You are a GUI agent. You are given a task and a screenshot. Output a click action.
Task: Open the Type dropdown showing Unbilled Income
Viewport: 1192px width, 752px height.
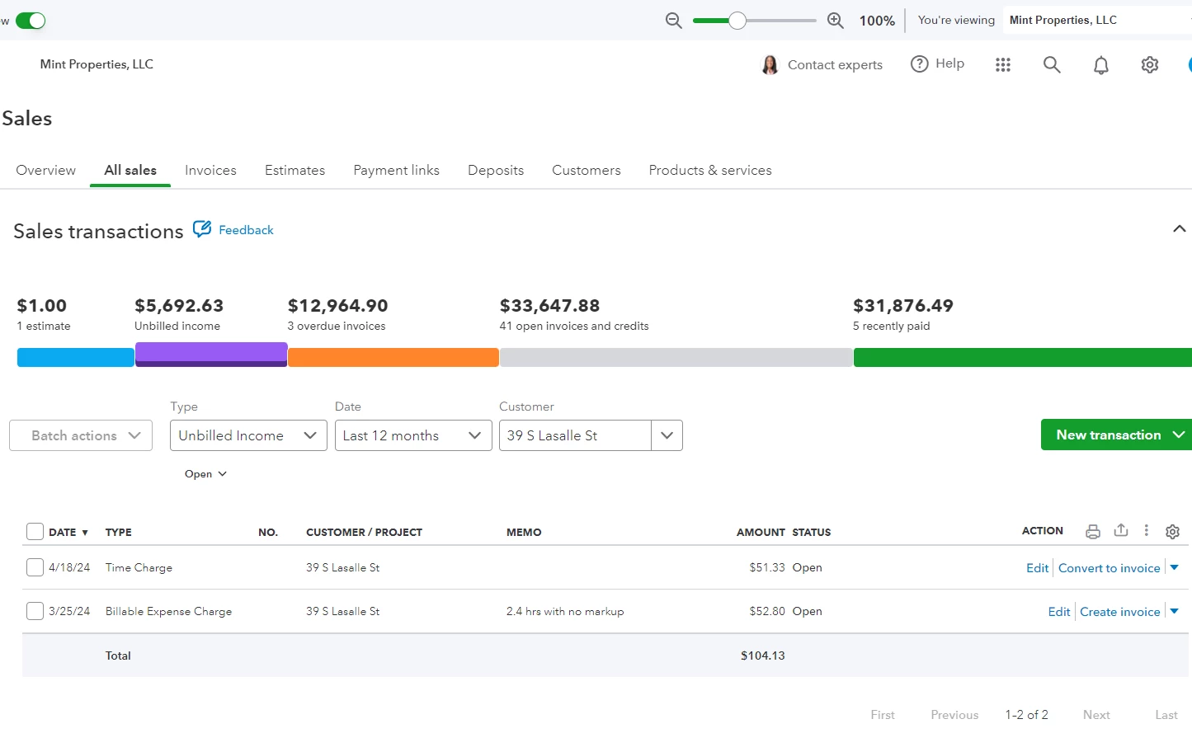[248, 435]
